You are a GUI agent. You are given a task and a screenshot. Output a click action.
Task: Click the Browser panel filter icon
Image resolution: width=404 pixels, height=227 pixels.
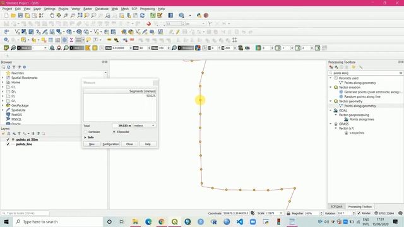[x=14, y=67]
